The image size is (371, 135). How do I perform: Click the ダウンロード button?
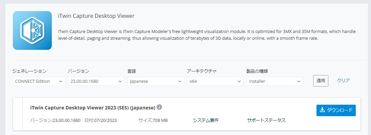336,110
